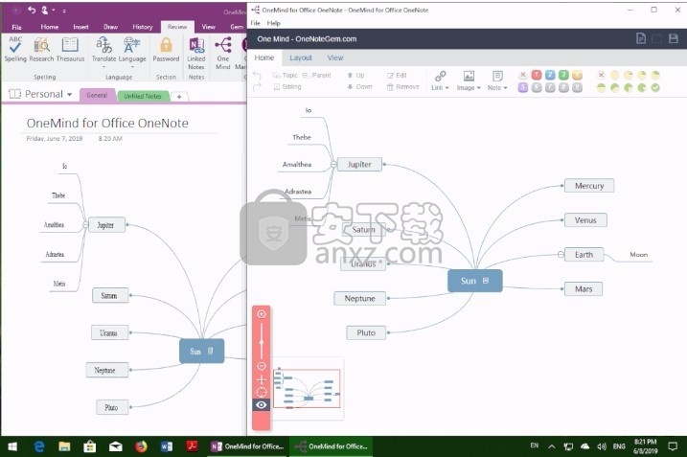Open the OneMind File menu
The height and width of the screenshot is (457, 687).
(x=256, y=23)
